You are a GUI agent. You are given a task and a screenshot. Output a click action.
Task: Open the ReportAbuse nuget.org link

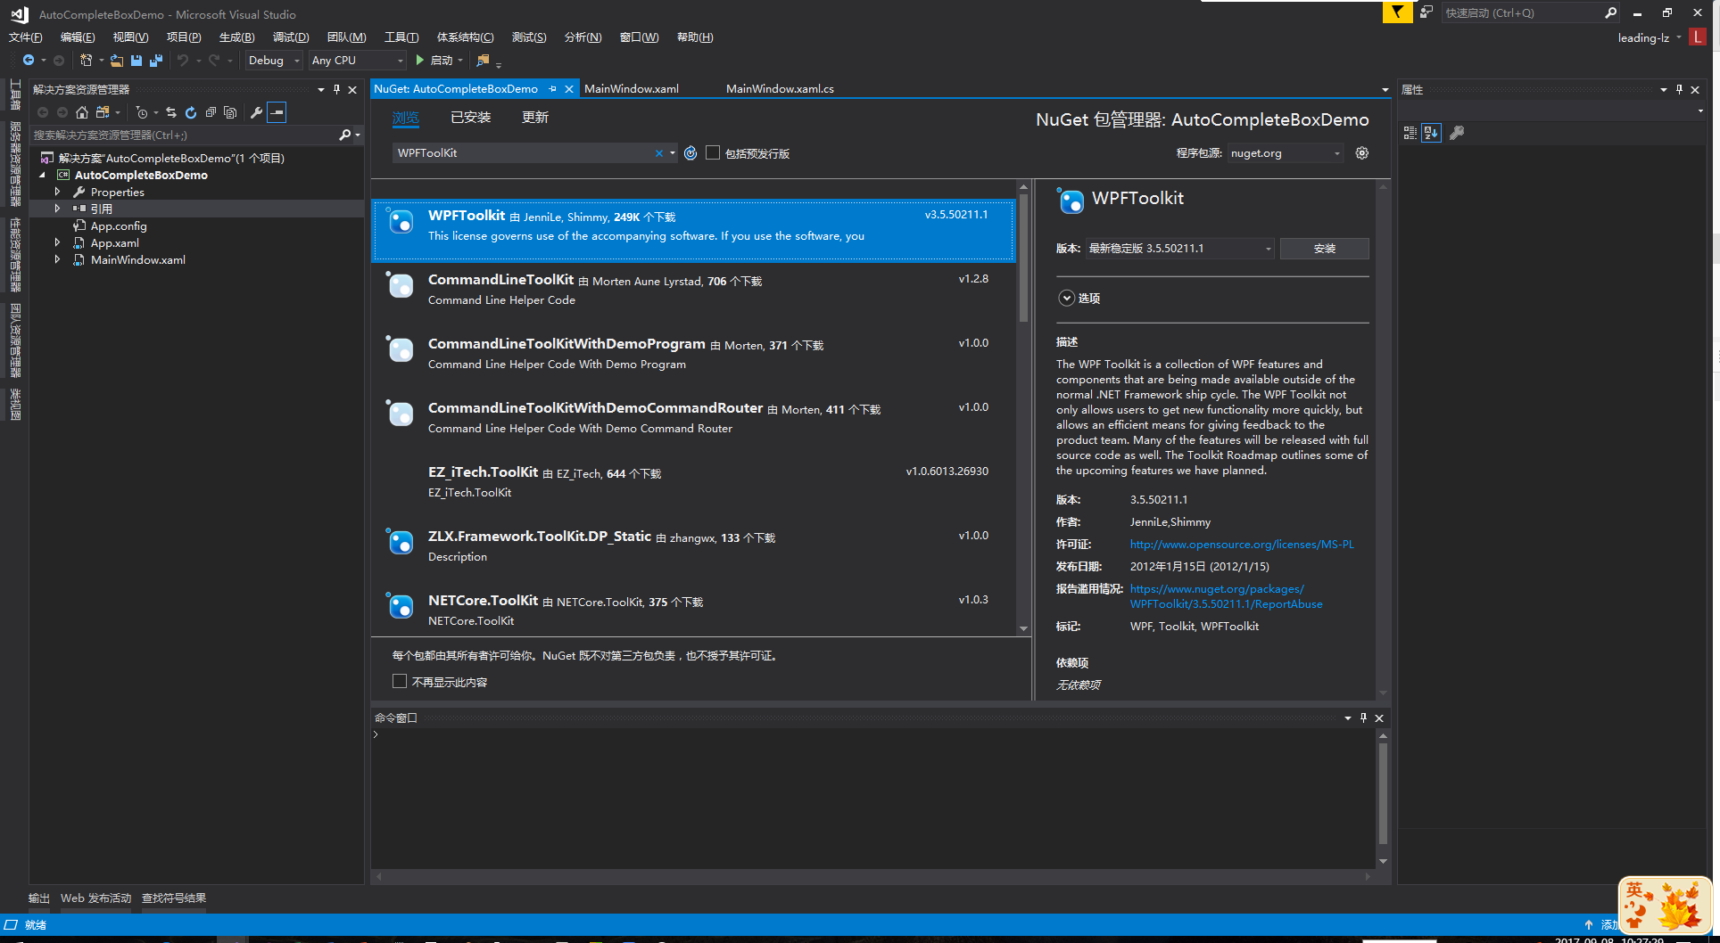coord(1226,596)
